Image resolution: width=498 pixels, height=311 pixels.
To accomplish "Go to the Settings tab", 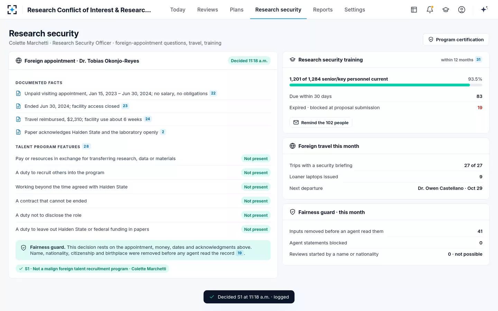I will (x=354, y=10).
